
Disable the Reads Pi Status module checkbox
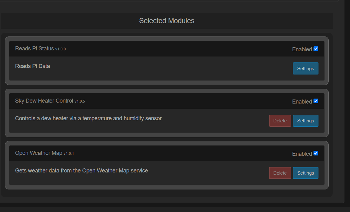coord(316,49)
